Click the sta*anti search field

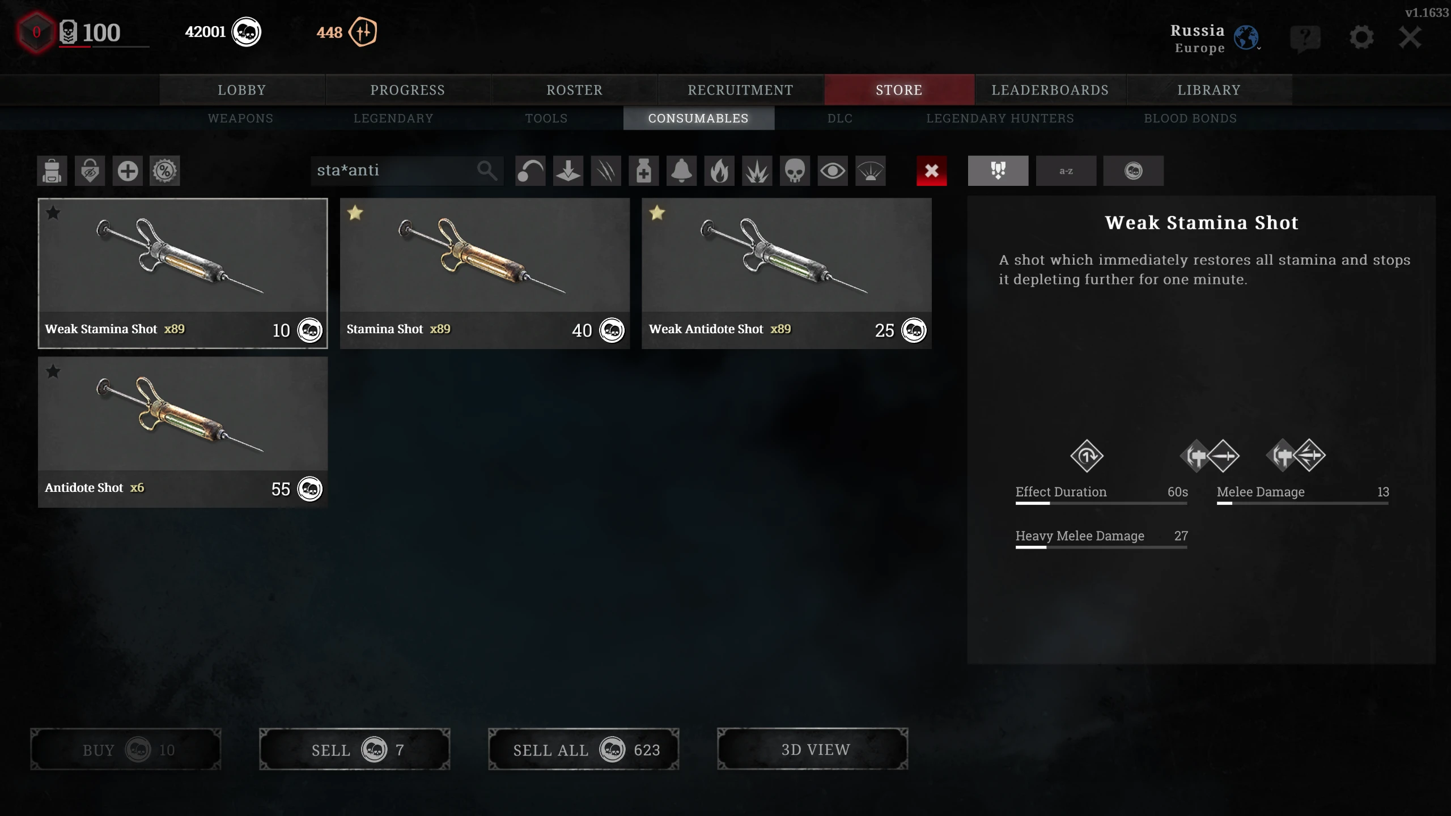[406, 171]
